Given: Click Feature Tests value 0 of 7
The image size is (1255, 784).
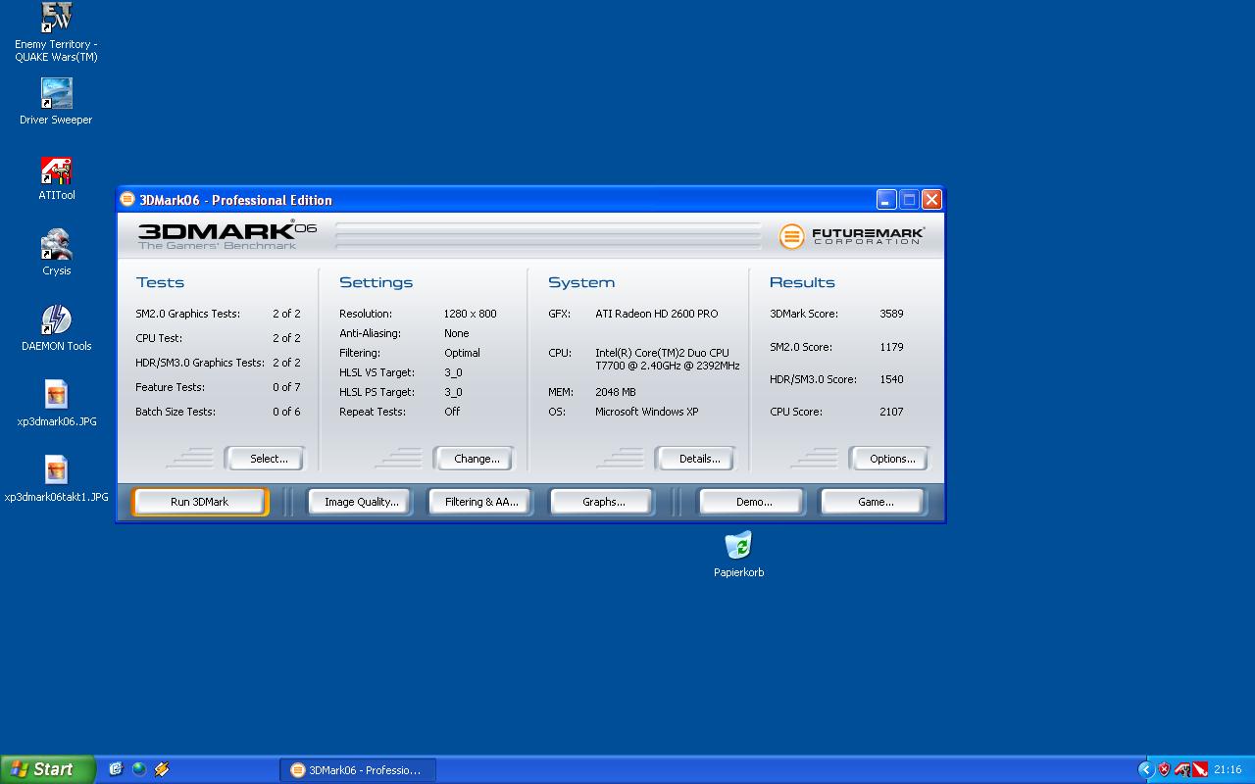Looking at the screenshot, I should coord(286,387).
